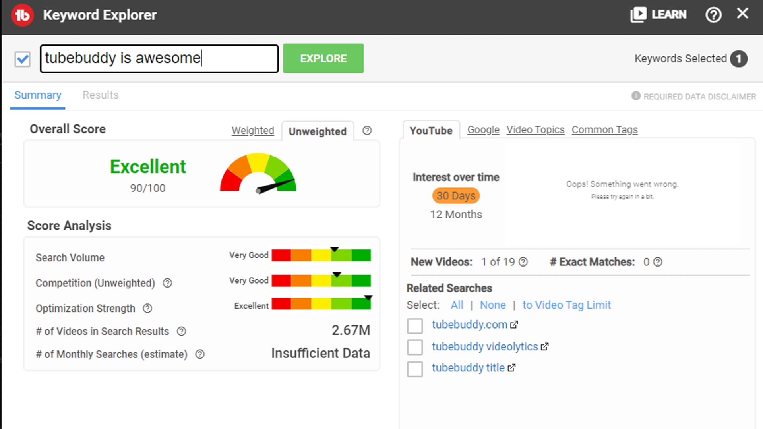Click the TubeBuddy logo icon
This screenshot has width=763, height=429.
pos(22,15)
